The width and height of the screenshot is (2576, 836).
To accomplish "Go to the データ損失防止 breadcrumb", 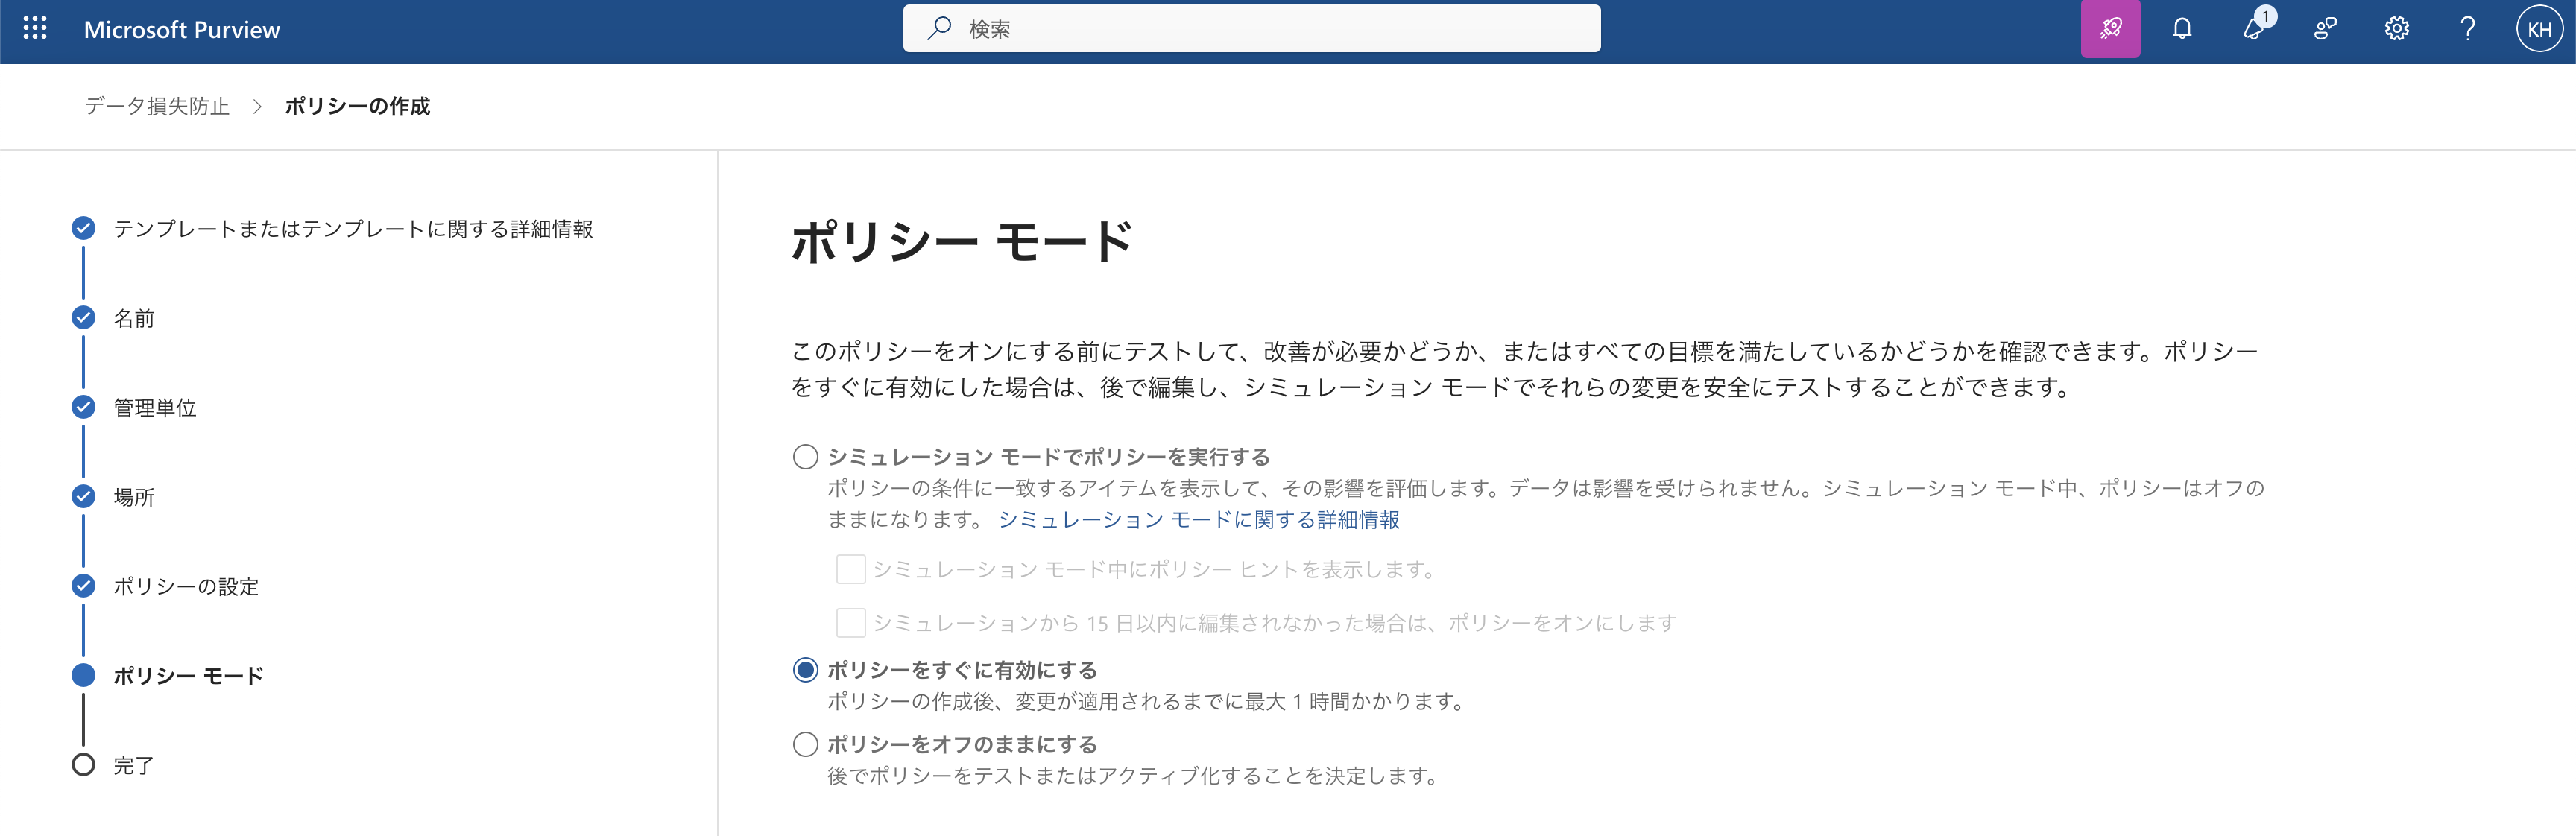I will (x=157, y=106).
